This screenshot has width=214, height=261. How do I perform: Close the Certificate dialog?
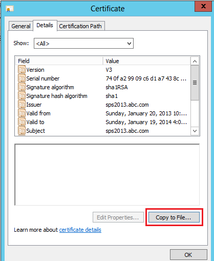click(203, 6)
